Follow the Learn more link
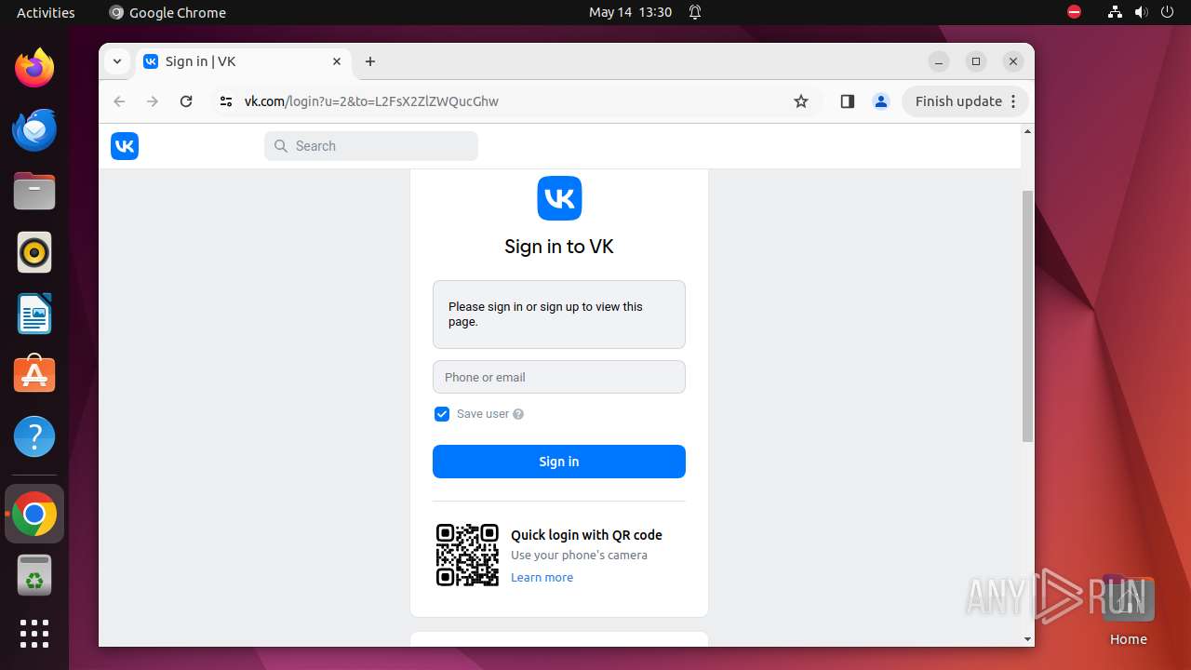The height and width of the screenshot is (670, 1191). pos(542,578)
